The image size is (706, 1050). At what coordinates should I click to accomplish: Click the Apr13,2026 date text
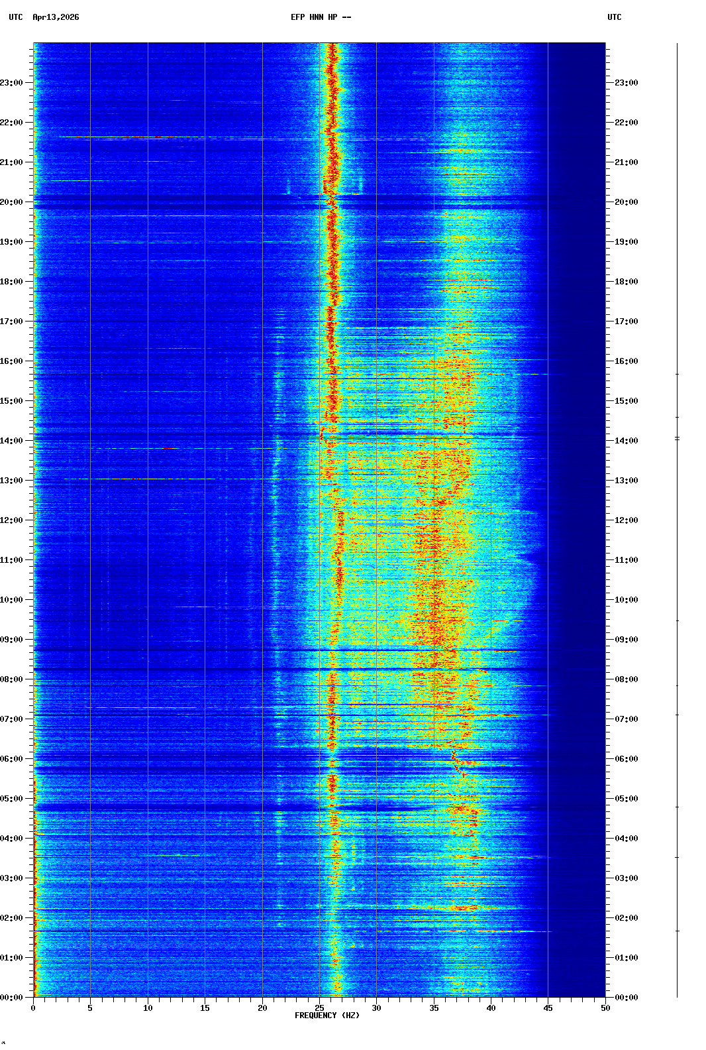tap(56, 17)
